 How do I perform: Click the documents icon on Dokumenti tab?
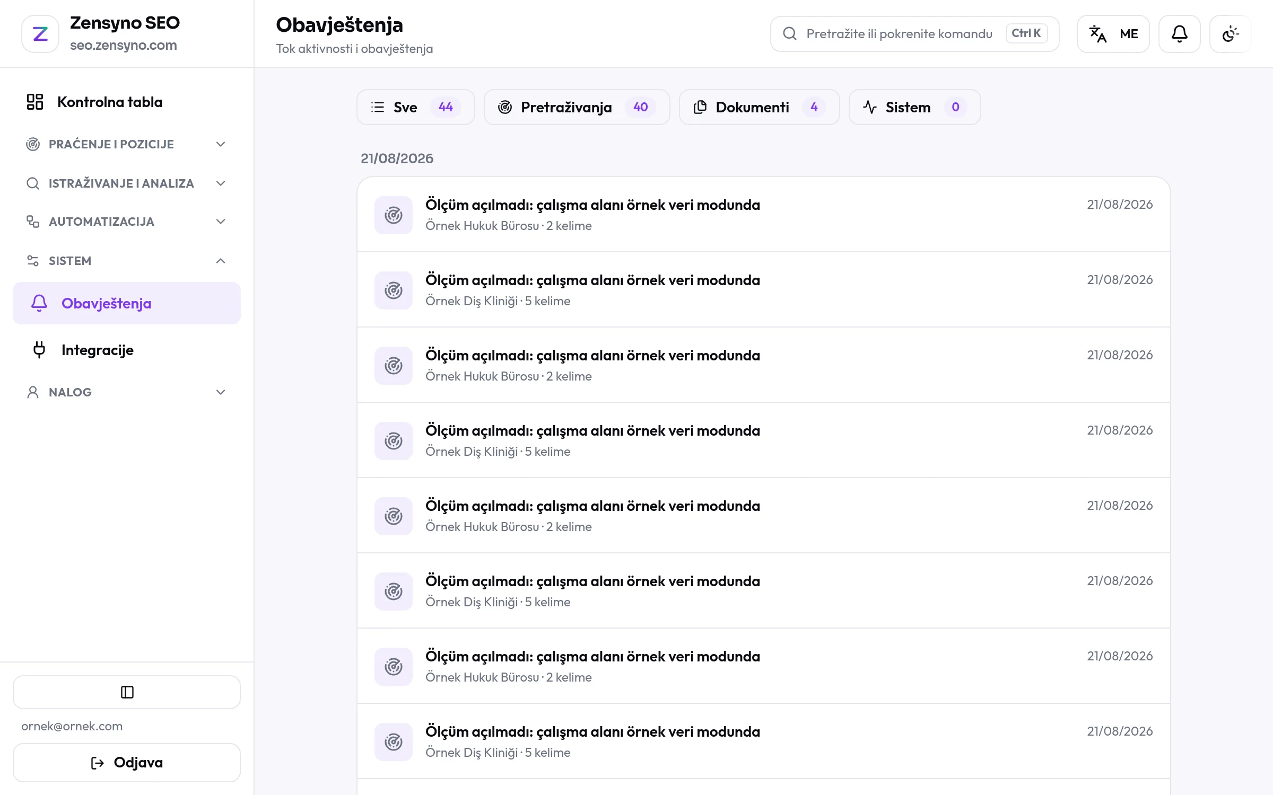(700, 107)
